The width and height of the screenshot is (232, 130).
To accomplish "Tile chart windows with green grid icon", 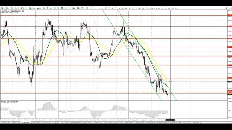I will point(62,8).
